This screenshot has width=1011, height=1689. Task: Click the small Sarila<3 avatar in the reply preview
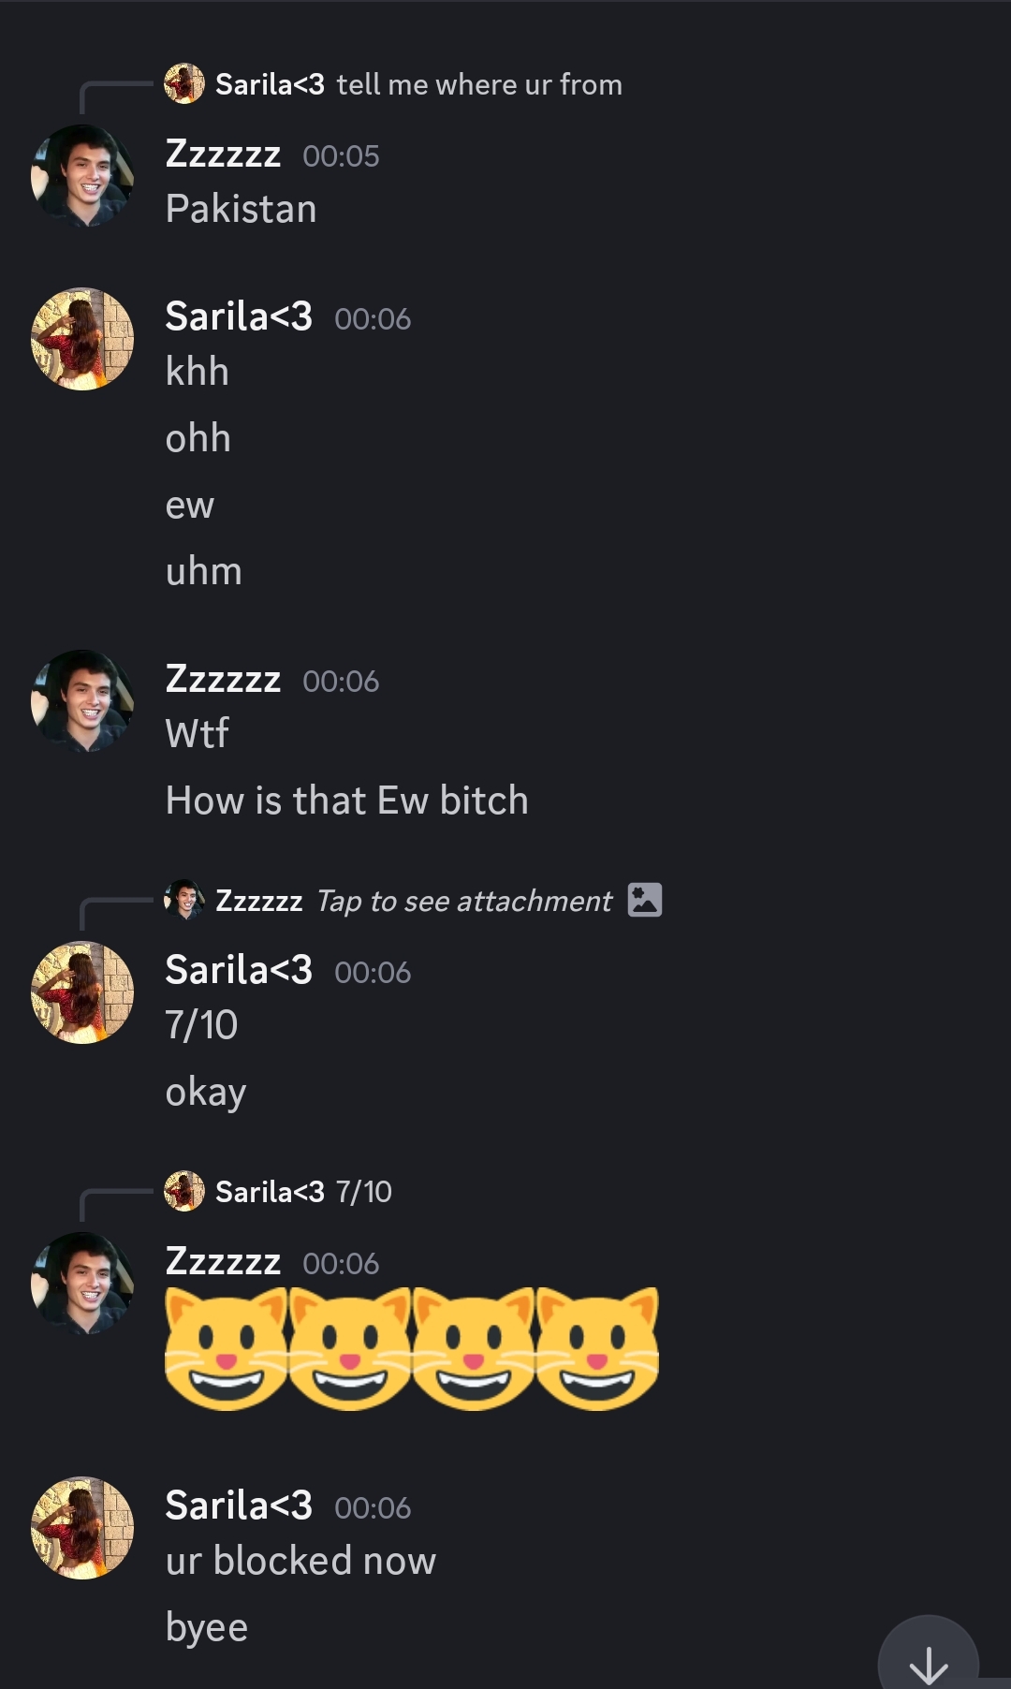tap(184, 83)
